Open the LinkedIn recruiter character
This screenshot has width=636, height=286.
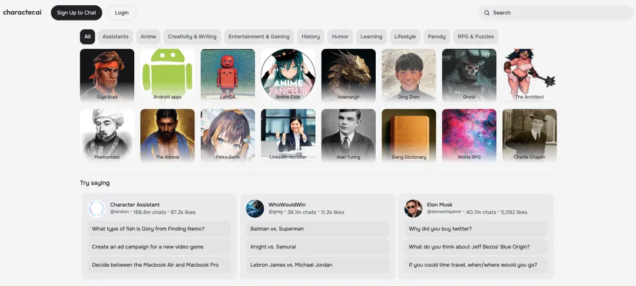point(288,135)
